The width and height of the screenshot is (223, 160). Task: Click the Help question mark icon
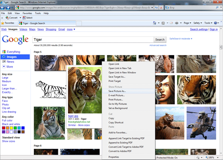(x=215, y=23)
